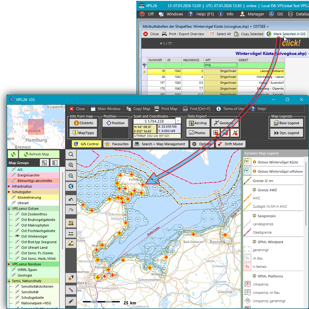Open the map scale dropdown
The height and width of the screenshot is (309, 309).
[x=178, y=121]
